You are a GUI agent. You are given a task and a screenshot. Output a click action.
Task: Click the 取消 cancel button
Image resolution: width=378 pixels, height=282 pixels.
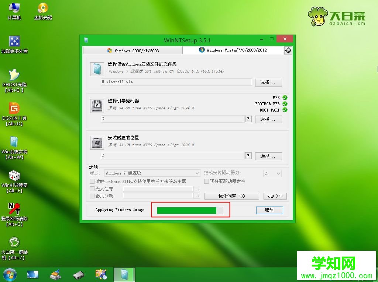269,210
